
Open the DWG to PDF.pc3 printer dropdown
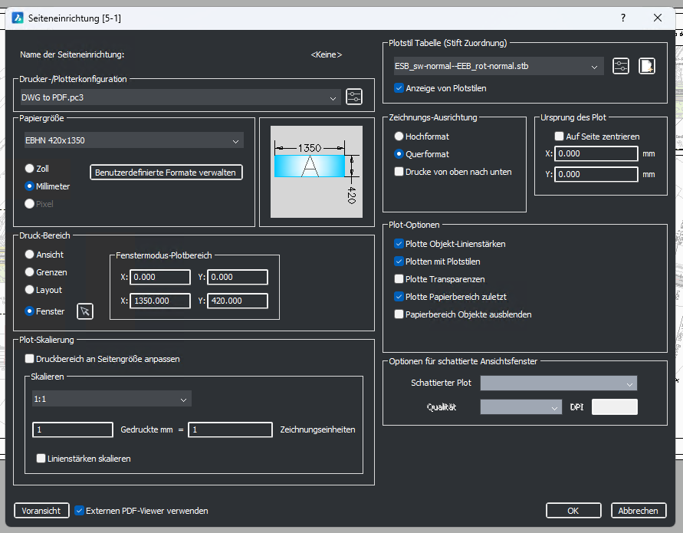pos(181,97)
